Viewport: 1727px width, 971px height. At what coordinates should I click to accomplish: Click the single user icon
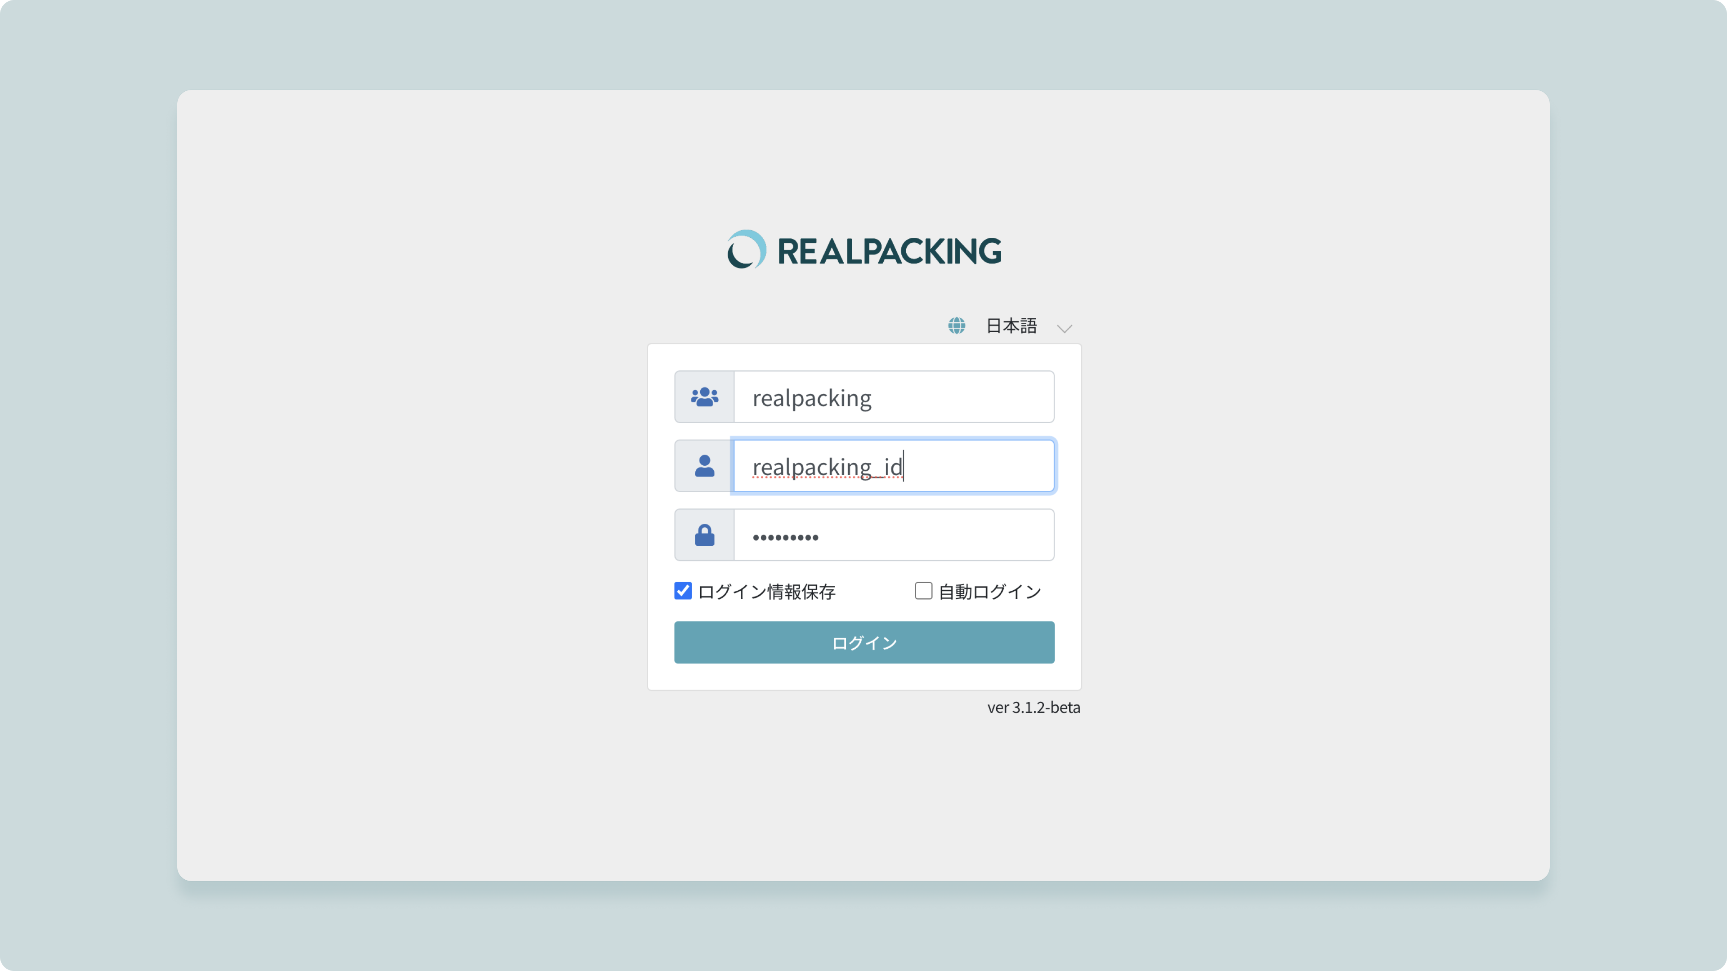(704, 466)
